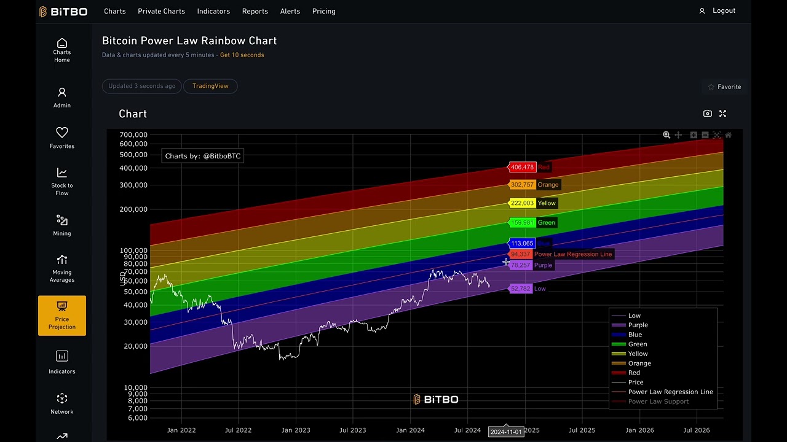The height and width of the screenshot is (442, 787).
Task: Click the Logout link
Action: (724, 10)
